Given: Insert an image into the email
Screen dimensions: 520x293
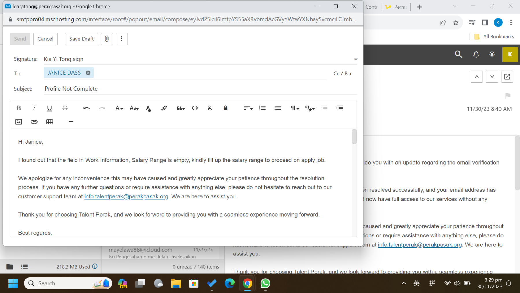Looking at the screenshot, I should click(18, 122).
